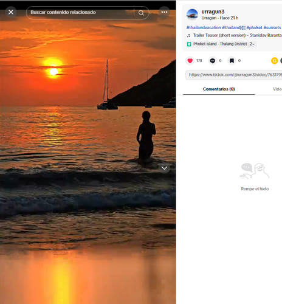Screen dimensions: 282x304
Task: Open the comment bubble icon
Action: tap(212, 61)
